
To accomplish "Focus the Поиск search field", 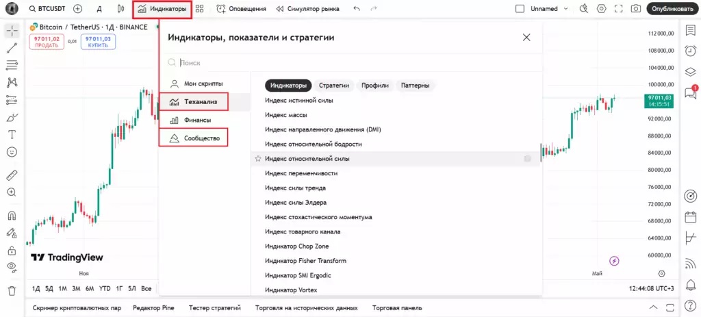I will 351,63.
